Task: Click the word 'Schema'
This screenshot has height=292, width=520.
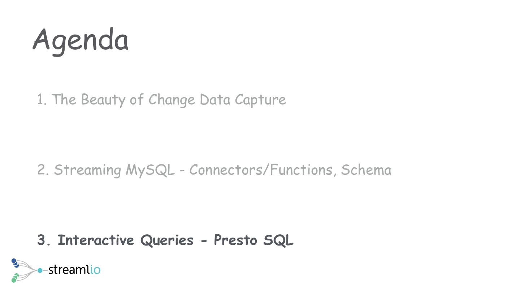Action: (366, 170)
